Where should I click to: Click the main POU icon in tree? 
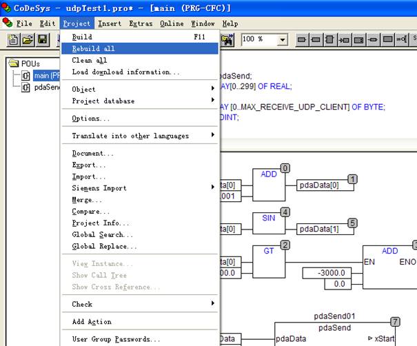click(26, 76)
